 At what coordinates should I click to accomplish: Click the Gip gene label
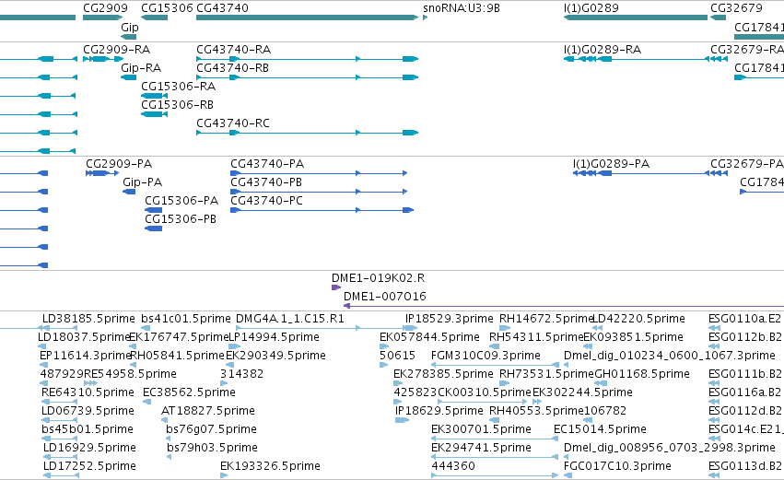pyautogui.click(x=130, y=28)
